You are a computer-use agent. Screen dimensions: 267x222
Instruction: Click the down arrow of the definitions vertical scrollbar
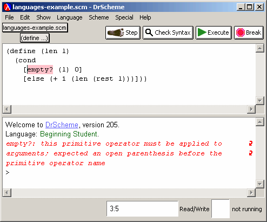point(260,101)
